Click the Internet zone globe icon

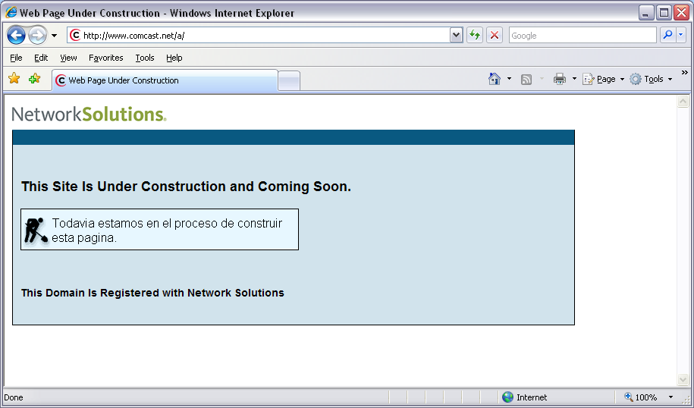pyautogui.click(x=507, y=397)
